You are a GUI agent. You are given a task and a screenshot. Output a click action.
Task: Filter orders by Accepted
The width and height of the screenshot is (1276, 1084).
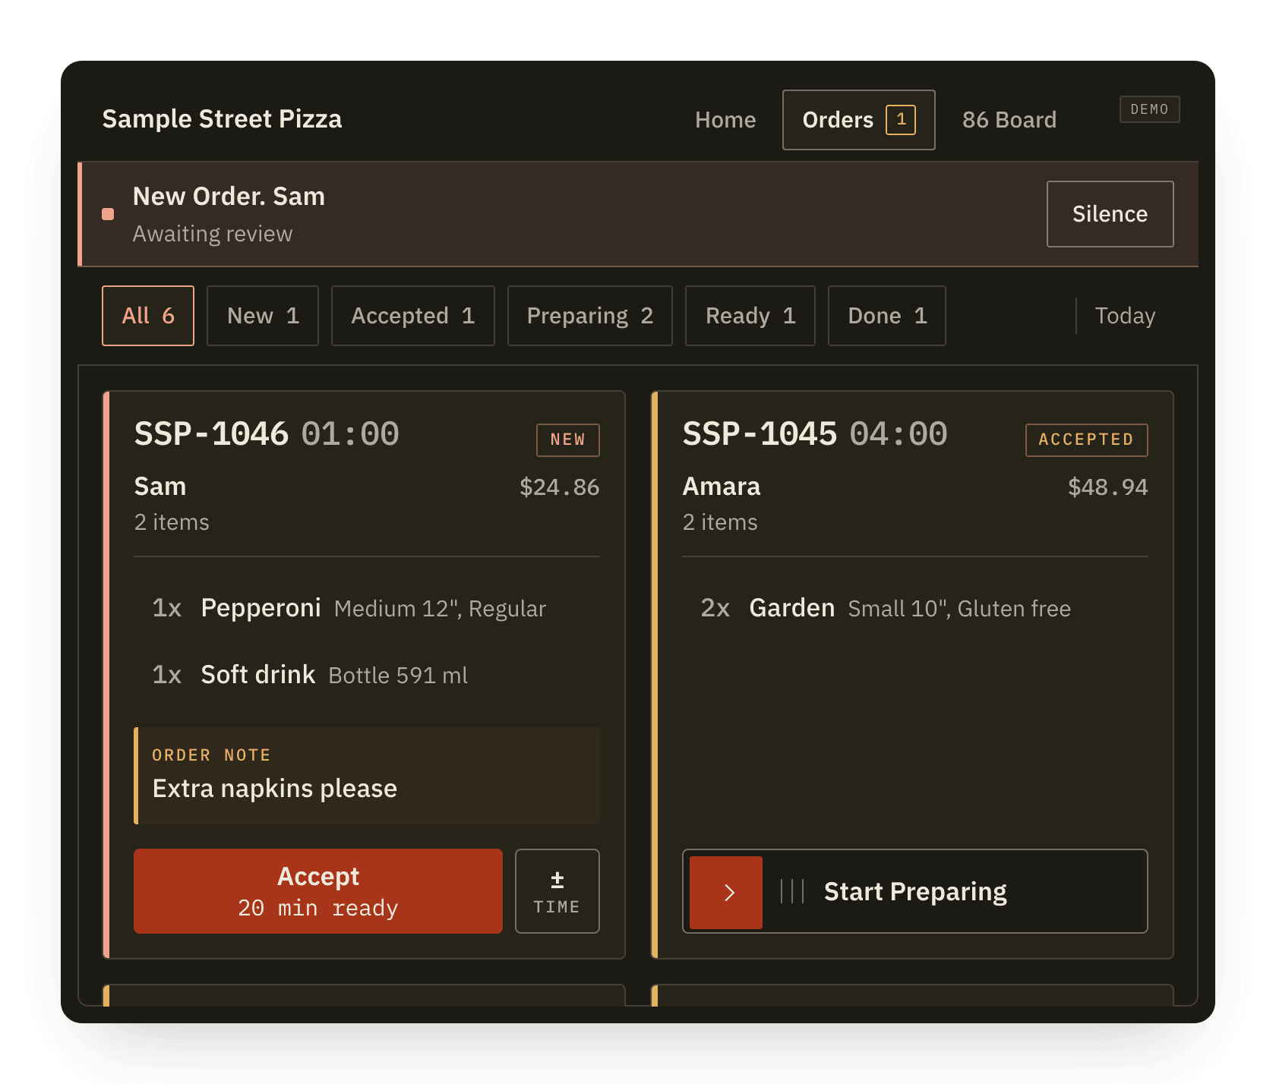tap(413, 316)
